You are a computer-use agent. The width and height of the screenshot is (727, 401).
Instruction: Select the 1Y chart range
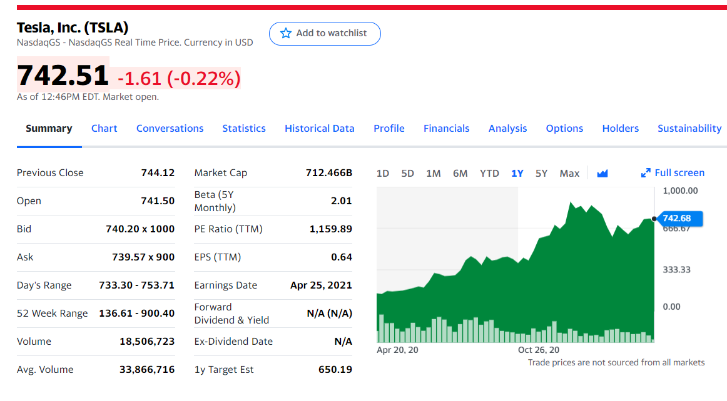click(x=517, y=173)
